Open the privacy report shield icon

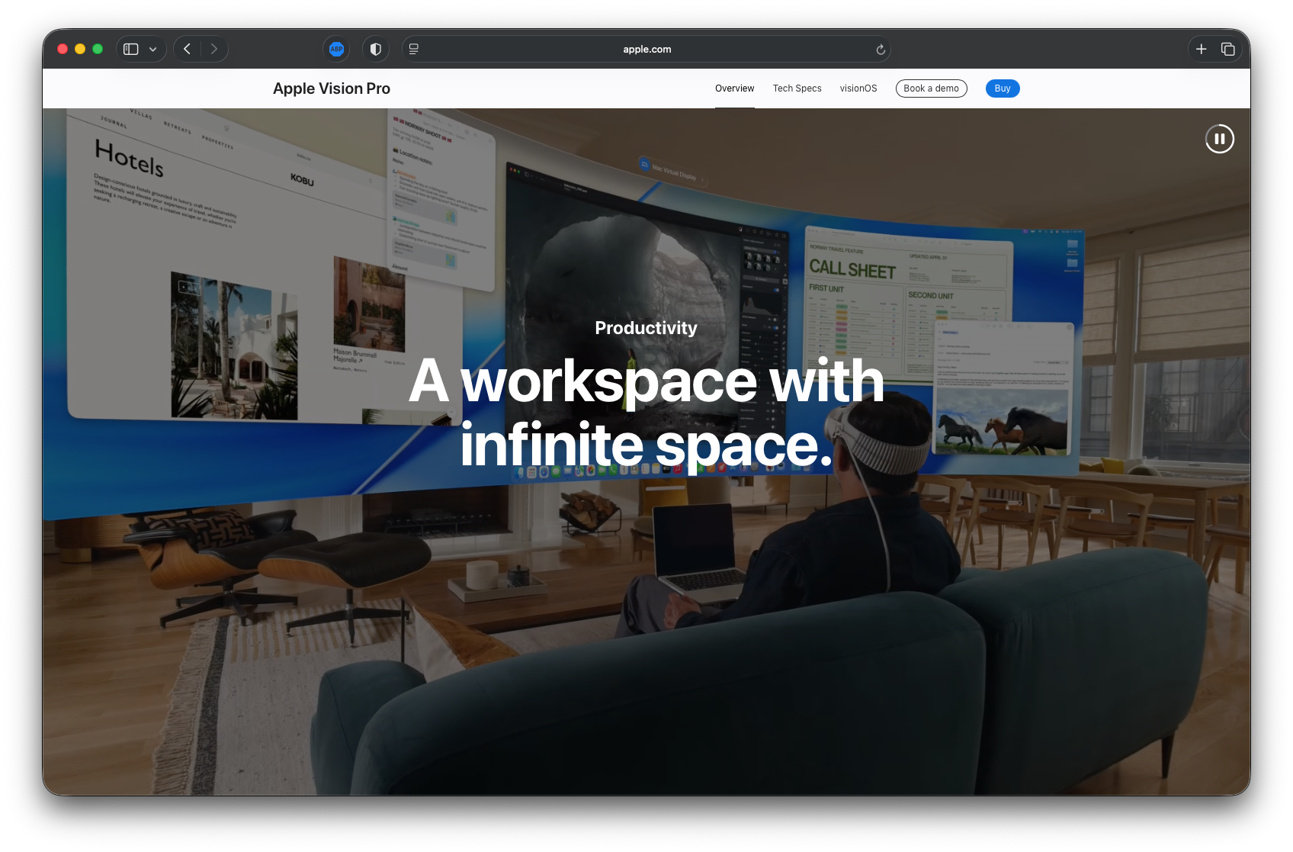tap(375, 49)
